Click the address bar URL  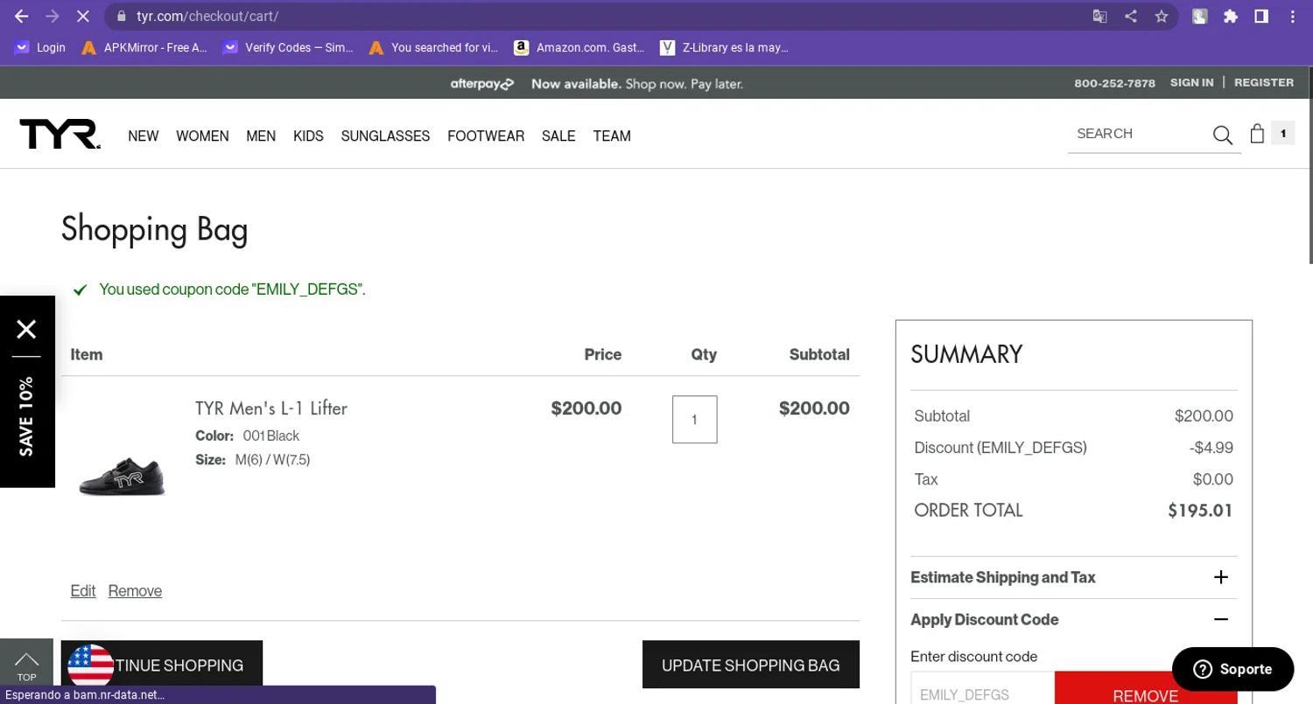pos(207,16)
